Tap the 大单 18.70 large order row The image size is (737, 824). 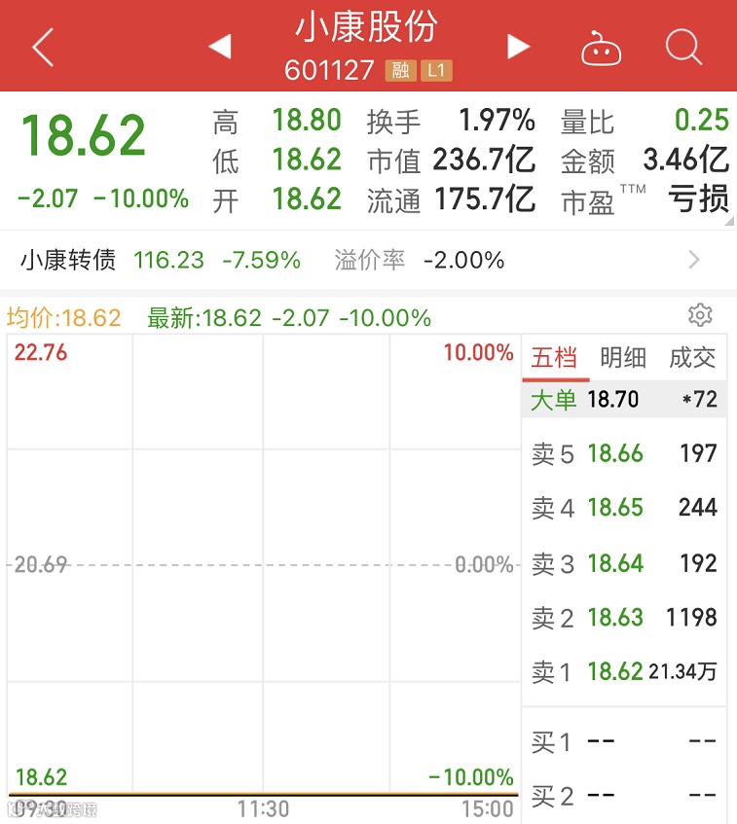coord(624,400)
